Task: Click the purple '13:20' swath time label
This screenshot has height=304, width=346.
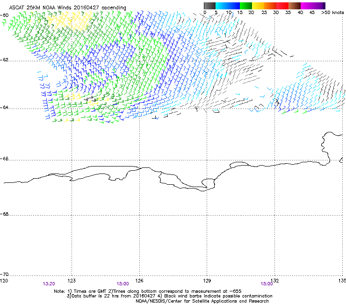Action: tap(49, 284)
